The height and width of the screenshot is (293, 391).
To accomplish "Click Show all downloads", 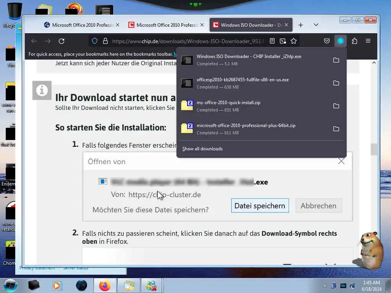I will [x=202, y=149].
